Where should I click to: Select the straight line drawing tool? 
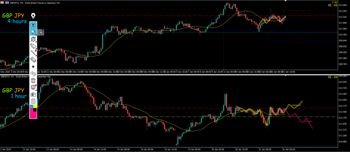pyautogui.click(x=33, y=53)
